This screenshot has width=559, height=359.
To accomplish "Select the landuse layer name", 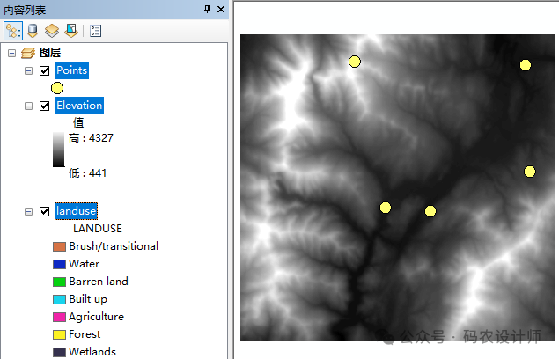I will pos(76,211).
